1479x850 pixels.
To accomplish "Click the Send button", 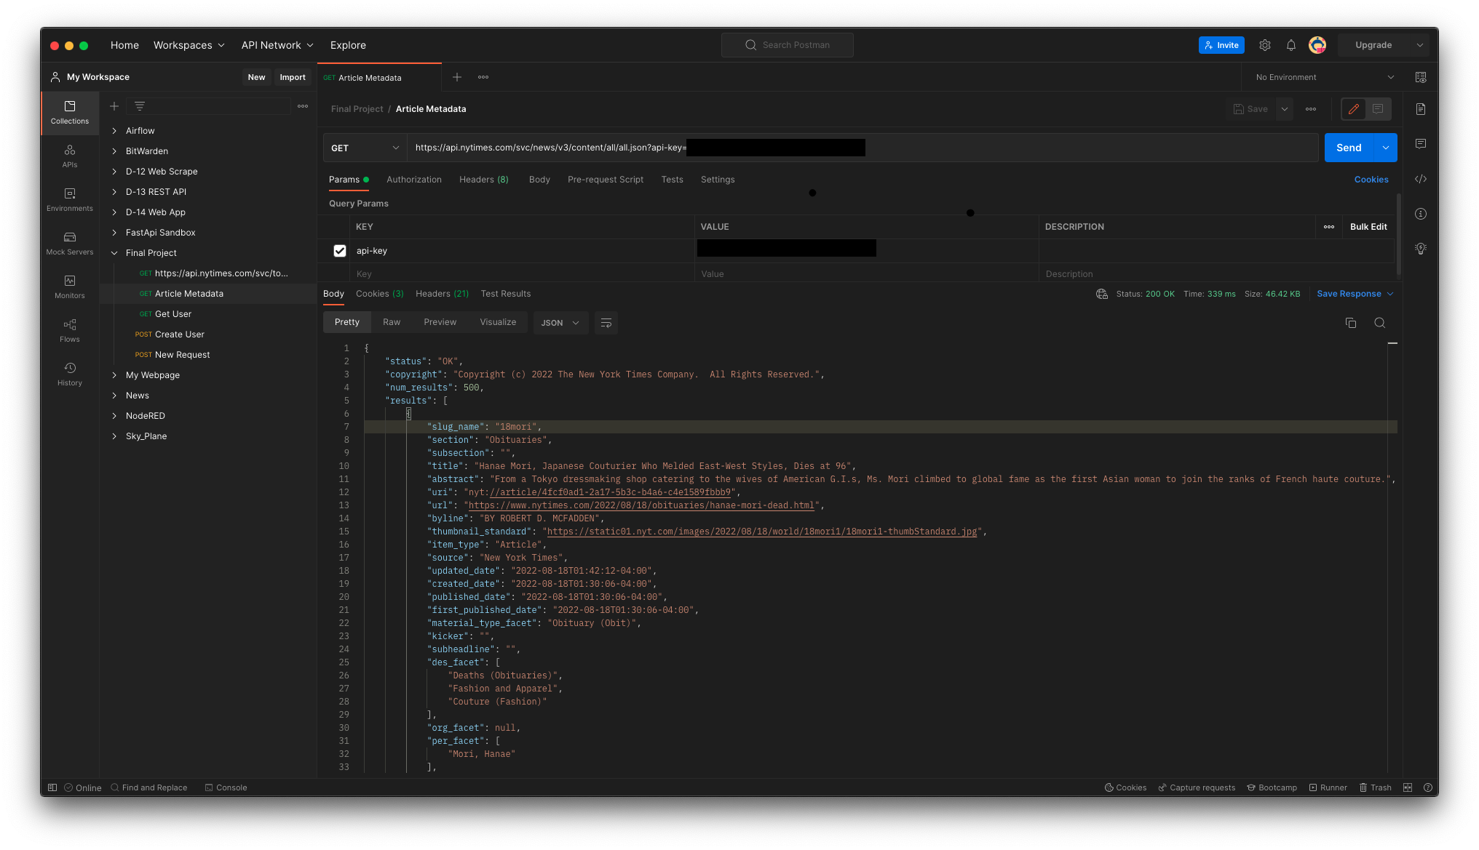I will pyautogui.click(x=1349, y=148).
